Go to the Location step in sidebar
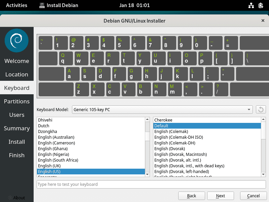The width and height of the screenshot is (269, 202). coord(17,74)
